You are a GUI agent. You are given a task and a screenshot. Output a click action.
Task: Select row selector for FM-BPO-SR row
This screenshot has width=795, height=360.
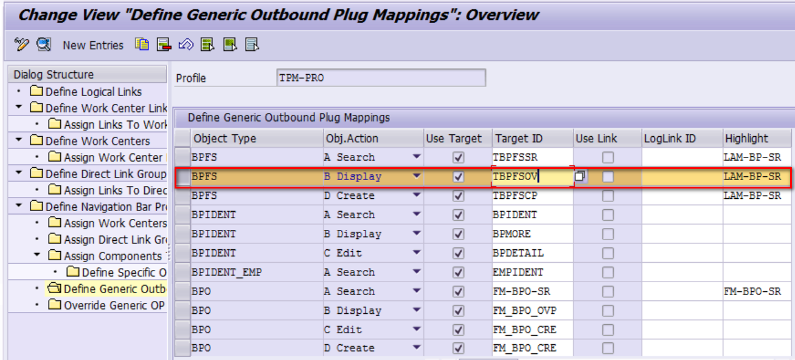pyautogui.click(x=182, y=291)
